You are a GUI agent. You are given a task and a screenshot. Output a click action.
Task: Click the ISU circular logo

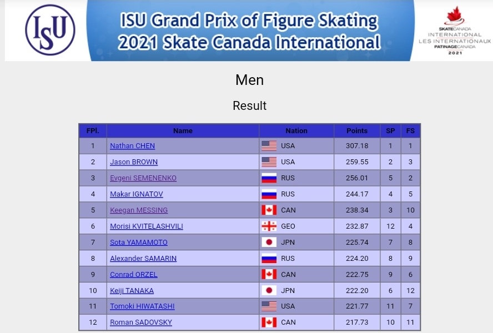50,30
